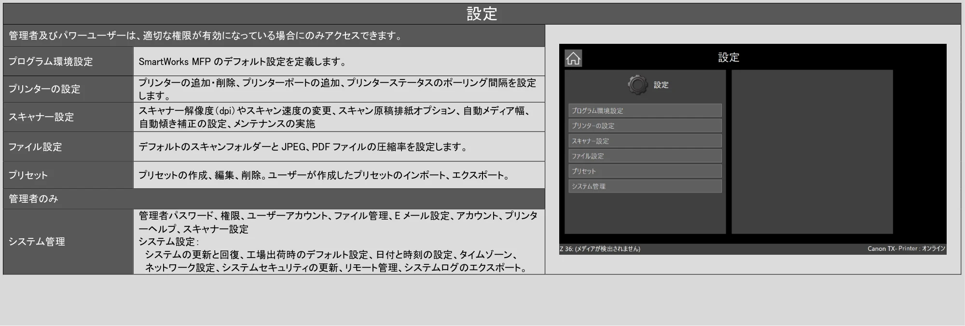This screenshot has width=965, height=326.
Task: Click the Home icon in settings screen
Action: tap(573, 58)
